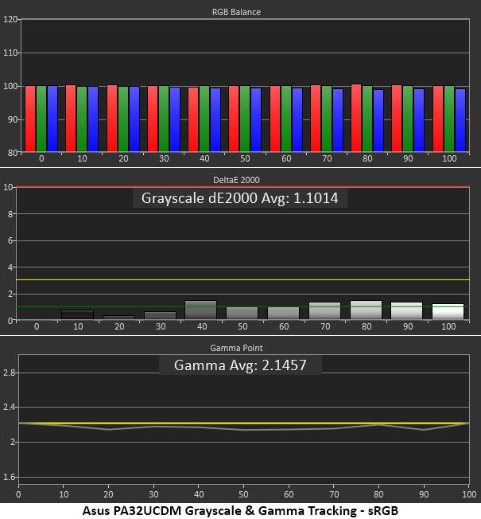Click the DeltaE 2000 chart title

(236, 180)
